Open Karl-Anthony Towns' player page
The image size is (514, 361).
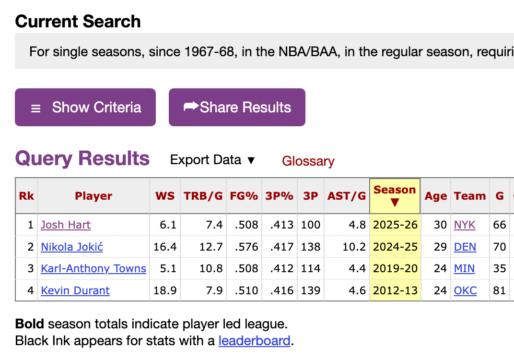click(93, 268)
